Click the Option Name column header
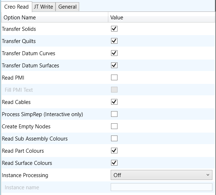This screenshot has width=216, height=195. click(55, 18)
